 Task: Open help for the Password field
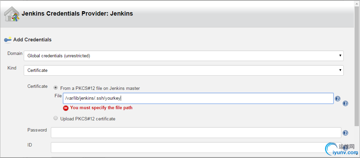[345, 133]
